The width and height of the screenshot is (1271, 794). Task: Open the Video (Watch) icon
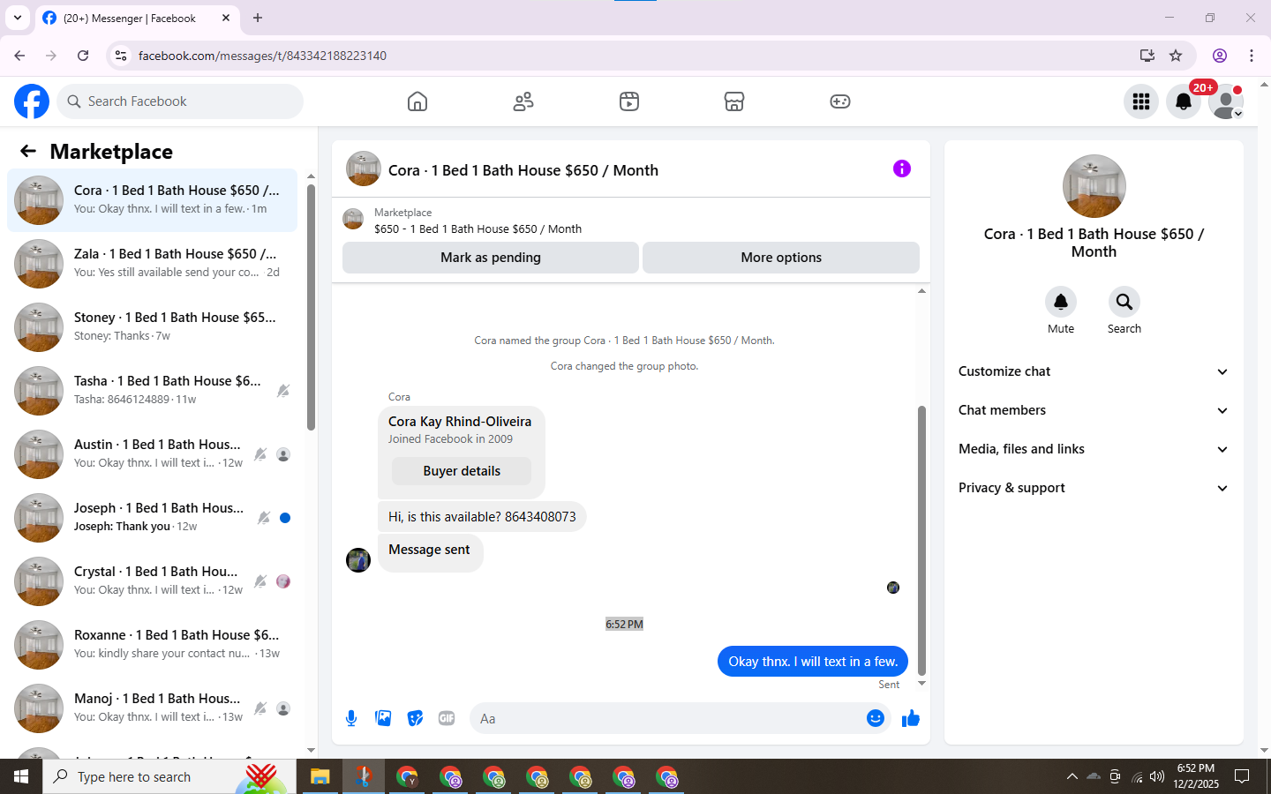coord(629,101)
